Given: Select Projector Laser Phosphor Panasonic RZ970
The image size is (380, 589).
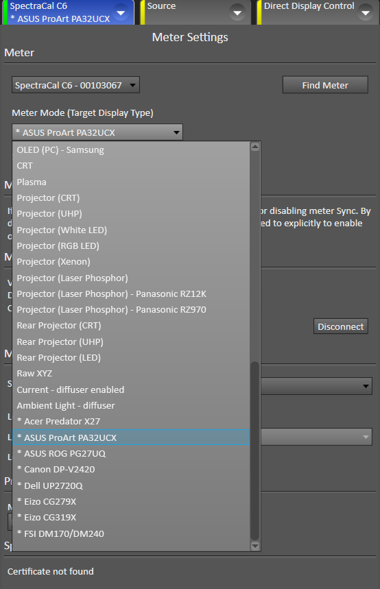Looking at the screenshot, I should (x=131, y=309).
